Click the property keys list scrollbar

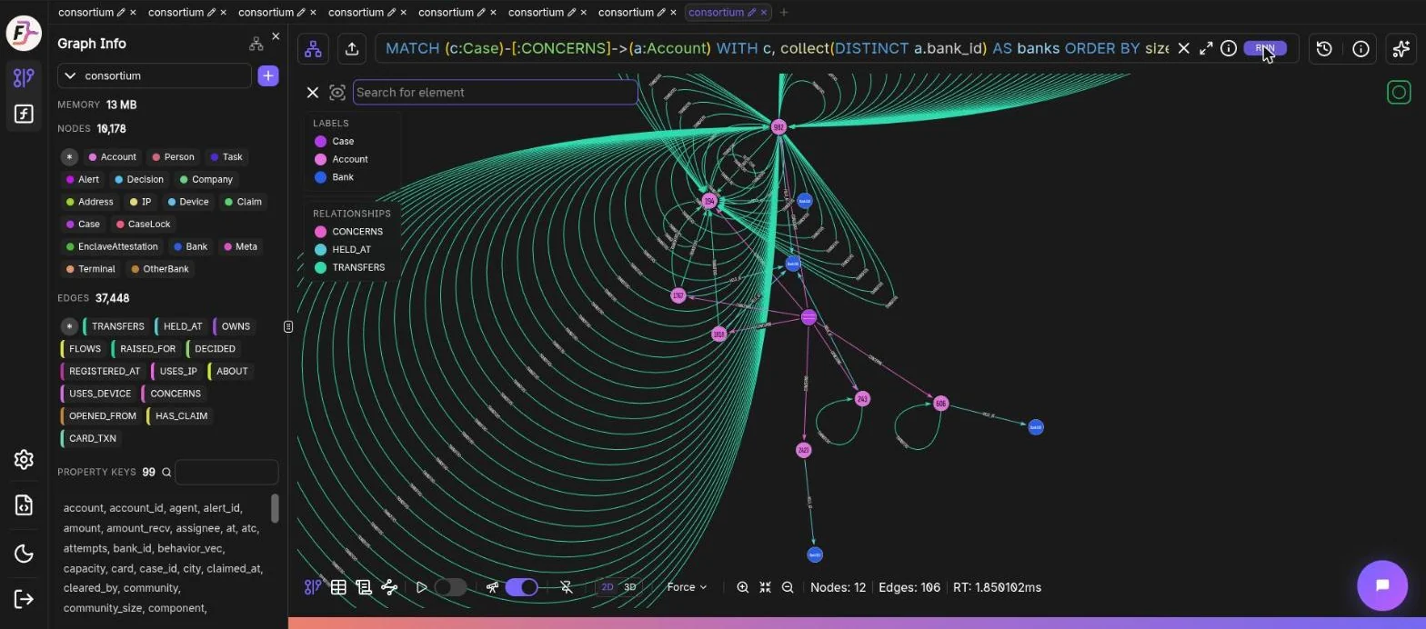pos(275,509)
